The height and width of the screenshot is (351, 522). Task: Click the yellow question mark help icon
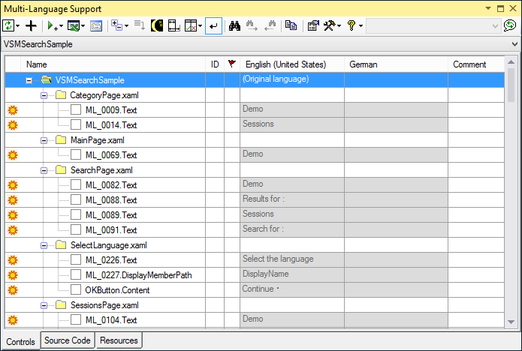click(x=351, y=25)
